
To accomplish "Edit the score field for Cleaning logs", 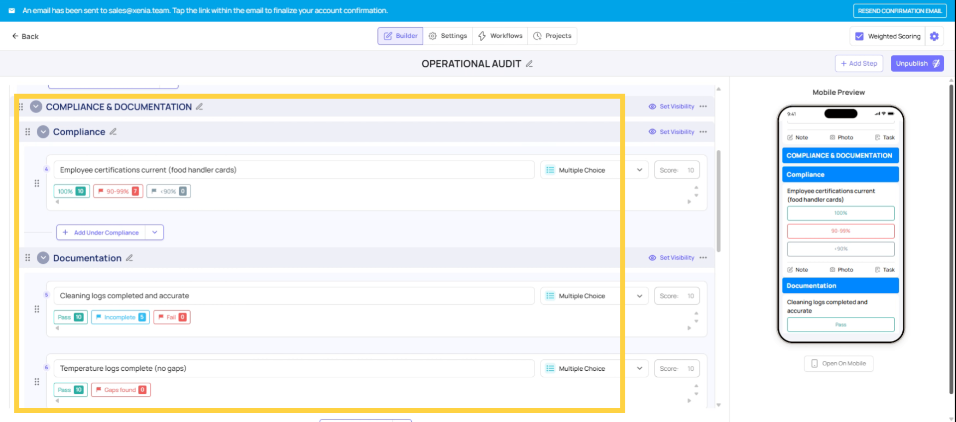I will (x=677, y=296).
